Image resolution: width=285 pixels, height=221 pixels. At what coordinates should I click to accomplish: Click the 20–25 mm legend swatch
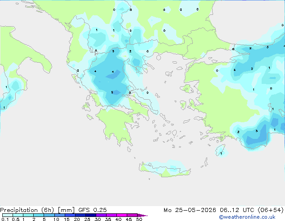pos(80,215)
